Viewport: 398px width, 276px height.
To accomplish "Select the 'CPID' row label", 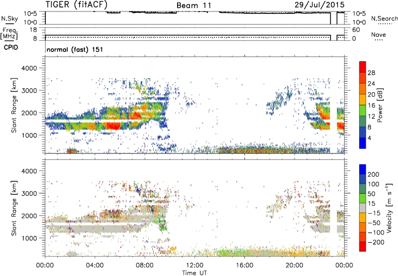I will 11,47.
